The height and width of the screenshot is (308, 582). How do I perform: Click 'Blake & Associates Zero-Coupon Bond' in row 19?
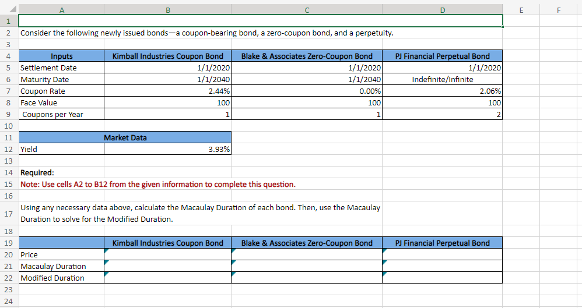click(x=307, y=243)
